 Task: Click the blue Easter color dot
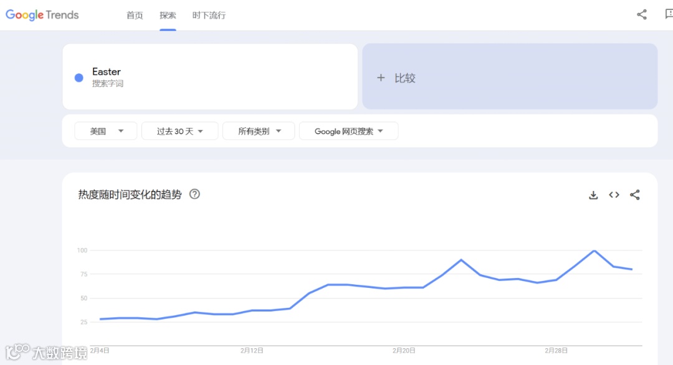click(x=79, y=78)
